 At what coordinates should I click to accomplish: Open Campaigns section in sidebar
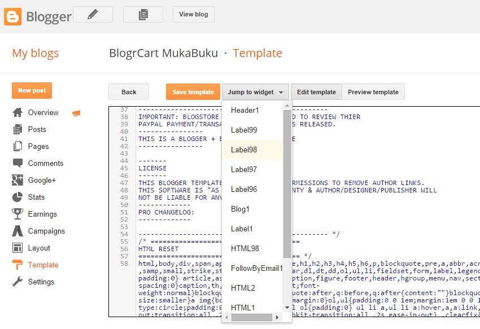click(x=46, y=231)
